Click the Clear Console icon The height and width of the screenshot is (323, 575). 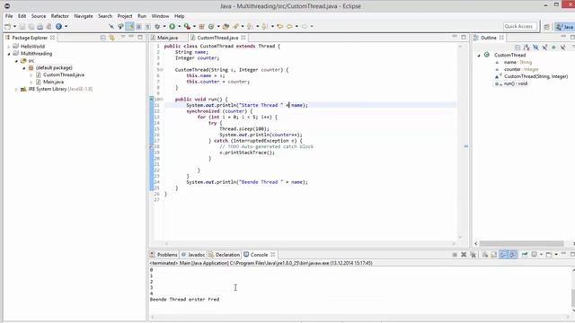[x=485, y=255]
